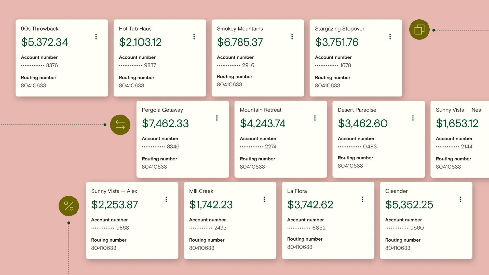Open the Mountain Retreat card menu
Screen dimensions: 489x275
point(315,118)
